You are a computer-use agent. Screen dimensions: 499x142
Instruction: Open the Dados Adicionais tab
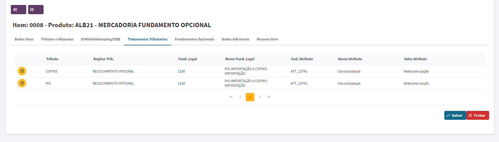(x=235, y=39)
